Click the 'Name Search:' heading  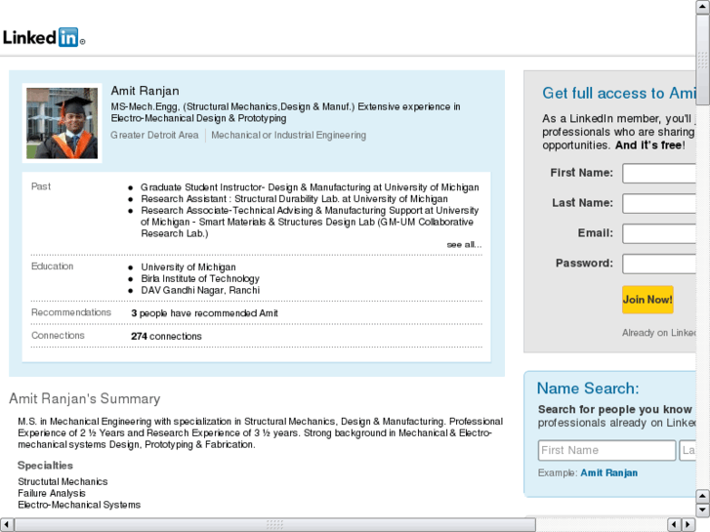[588, 389]
